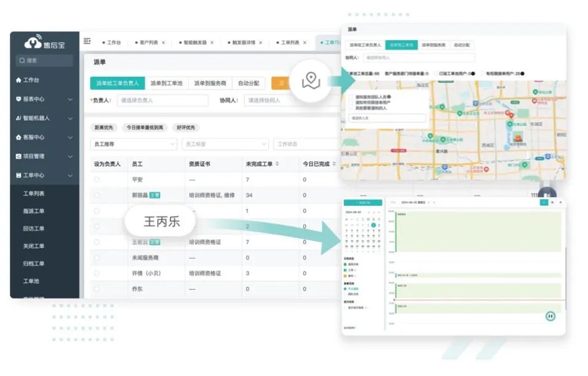Expand the 客服中心 sidebar menu

[70, 138]
